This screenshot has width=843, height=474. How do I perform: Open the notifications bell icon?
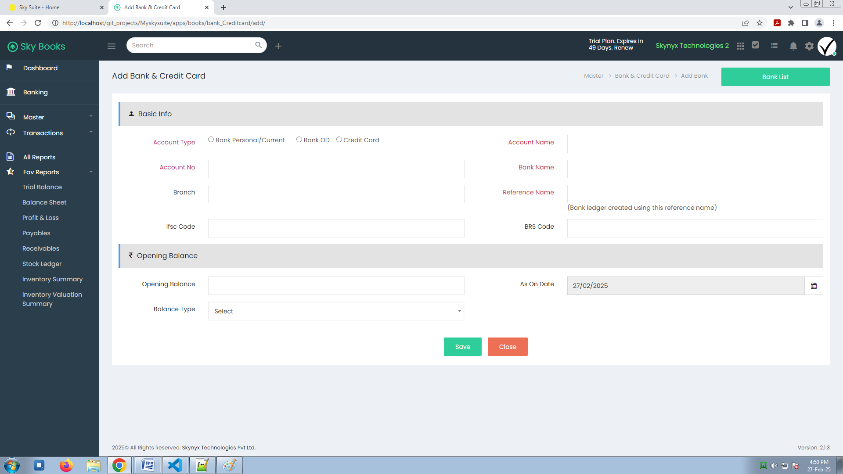point(793,46)
